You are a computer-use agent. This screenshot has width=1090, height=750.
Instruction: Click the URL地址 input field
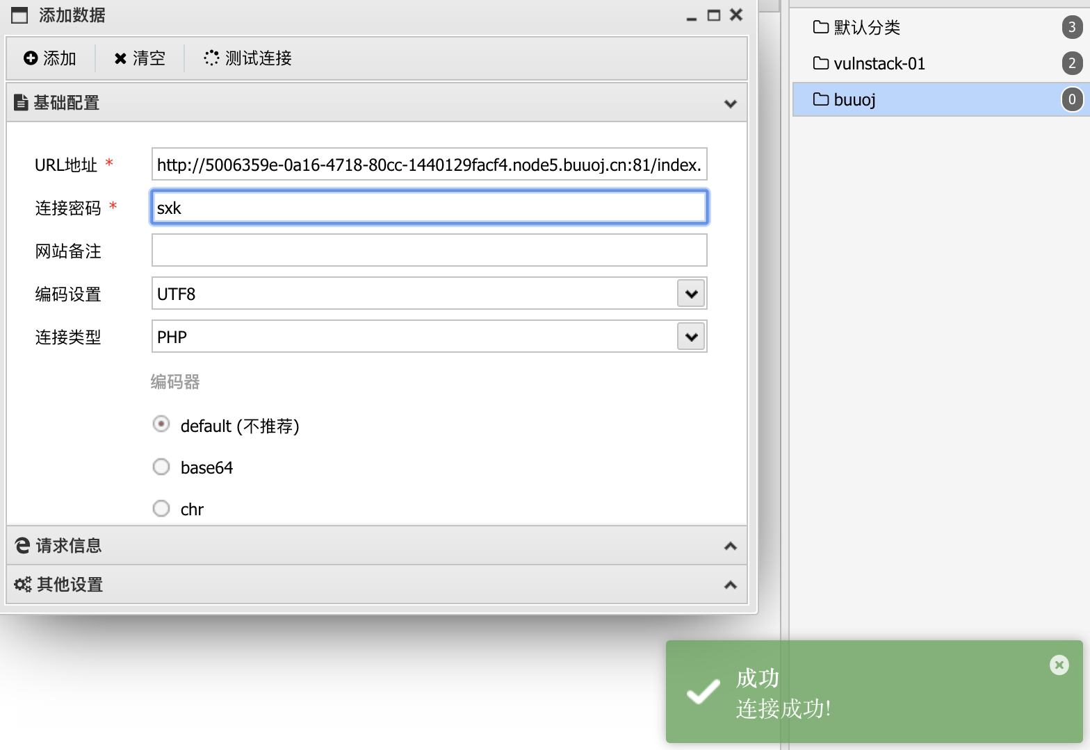[x=429, y=165]
